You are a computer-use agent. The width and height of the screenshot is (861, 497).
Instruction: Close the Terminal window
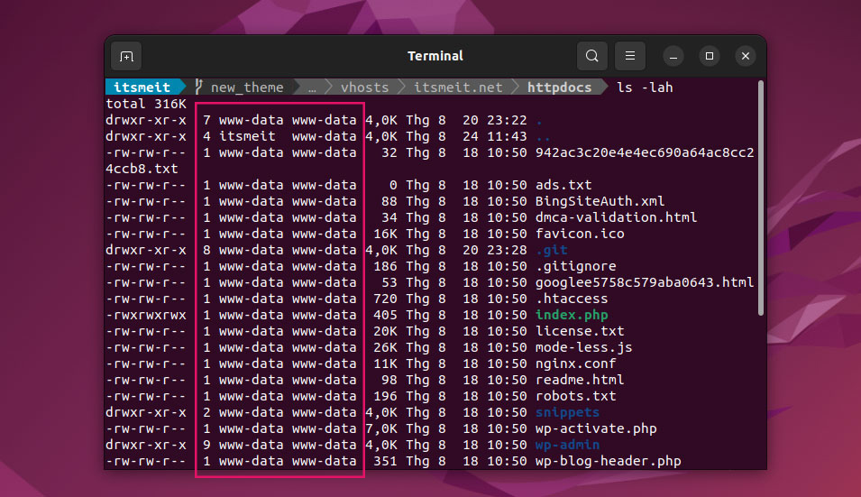pyautogui.click(x=745, y=56)
